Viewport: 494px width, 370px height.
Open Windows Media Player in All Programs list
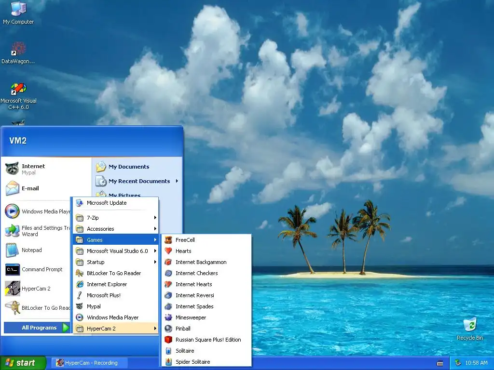pos(115,317)
